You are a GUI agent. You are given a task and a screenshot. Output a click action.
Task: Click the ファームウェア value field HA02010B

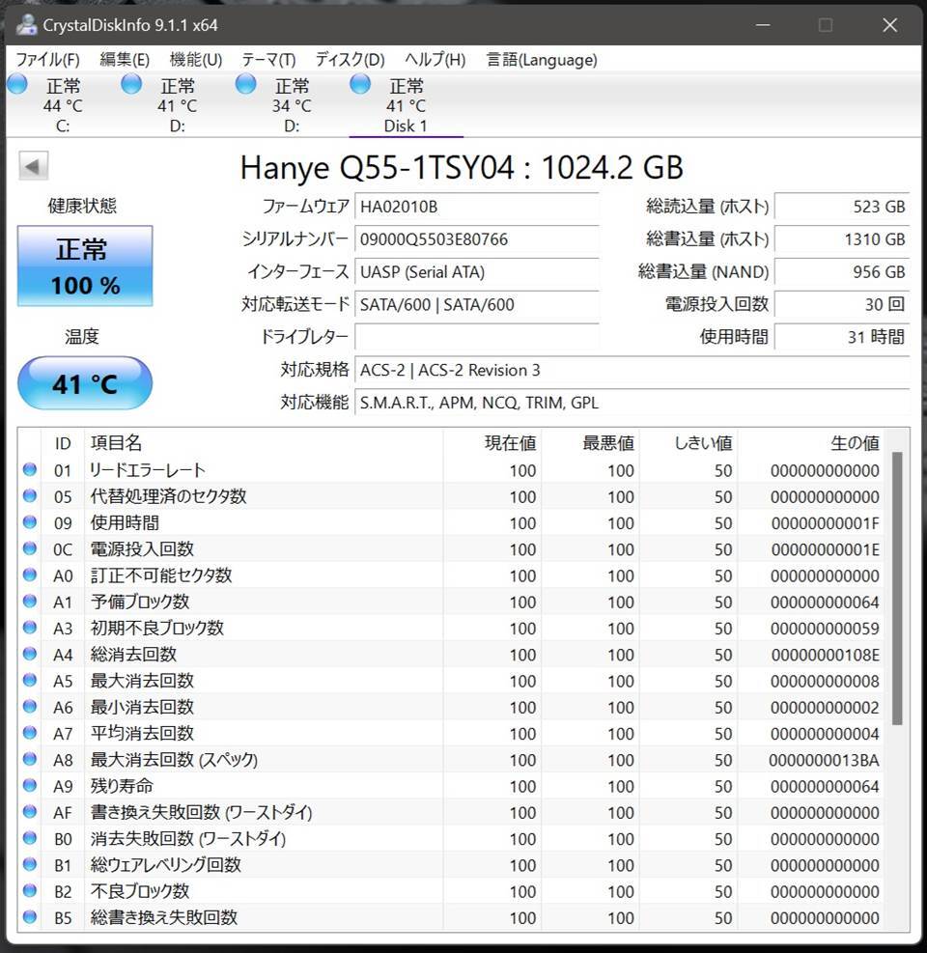click(477, 206)
